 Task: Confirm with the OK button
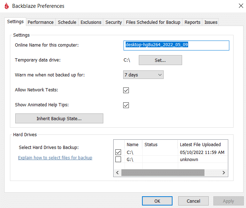(x=157, y=201)
